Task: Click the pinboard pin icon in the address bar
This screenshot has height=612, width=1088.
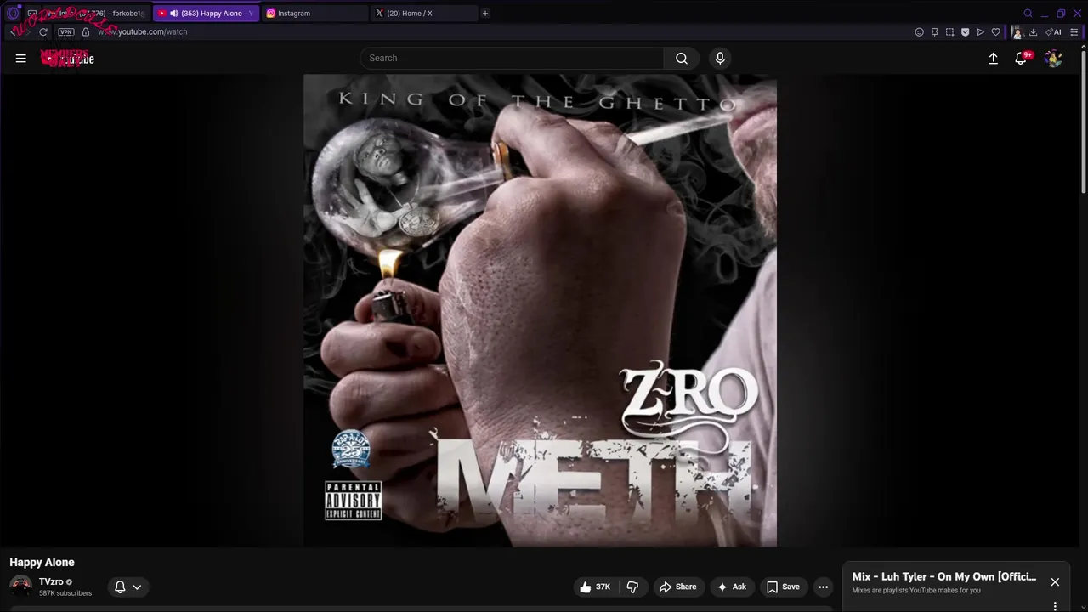Action: pyautogui.click(x=934, y=32)
